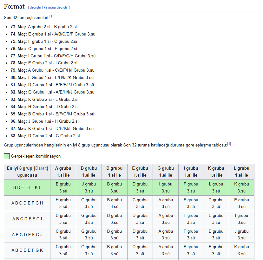
Task: Click the 'A B C D E F G H' row label
Action: [x=27, y=203]
